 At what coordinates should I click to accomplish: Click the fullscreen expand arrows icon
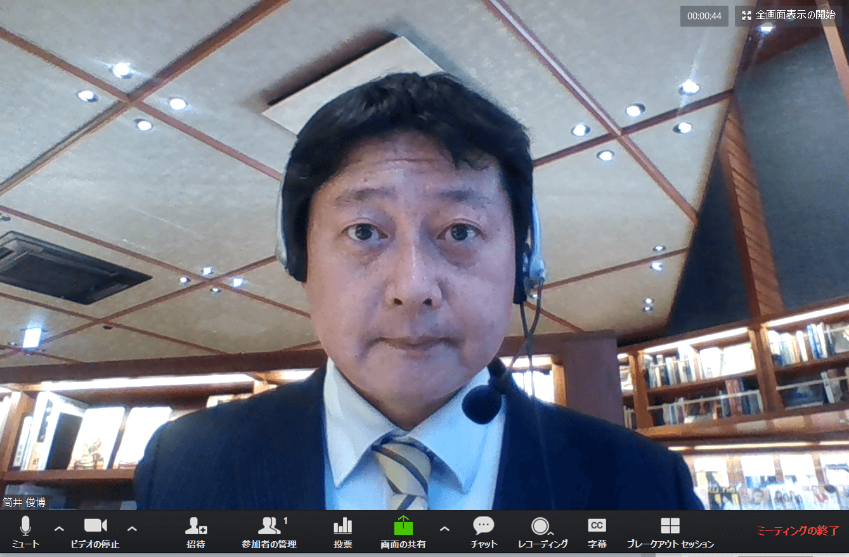746,15
